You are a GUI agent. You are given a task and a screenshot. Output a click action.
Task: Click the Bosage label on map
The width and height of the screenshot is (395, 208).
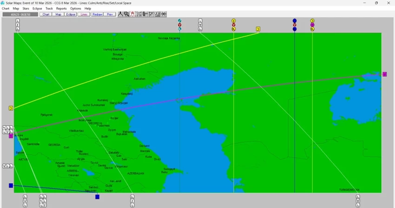pyautogui.click(x=118, y=54)
